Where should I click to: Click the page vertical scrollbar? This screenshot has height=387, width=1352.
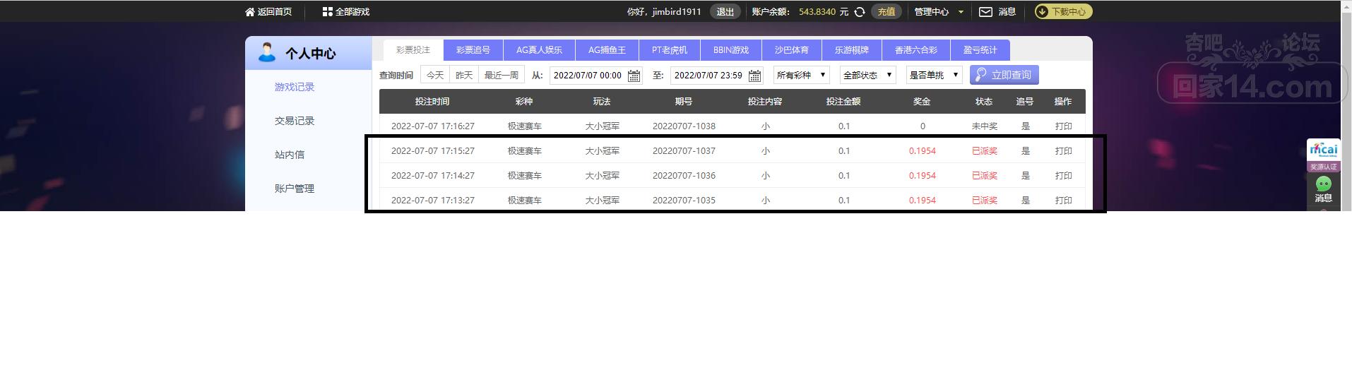click(1346, 106)
